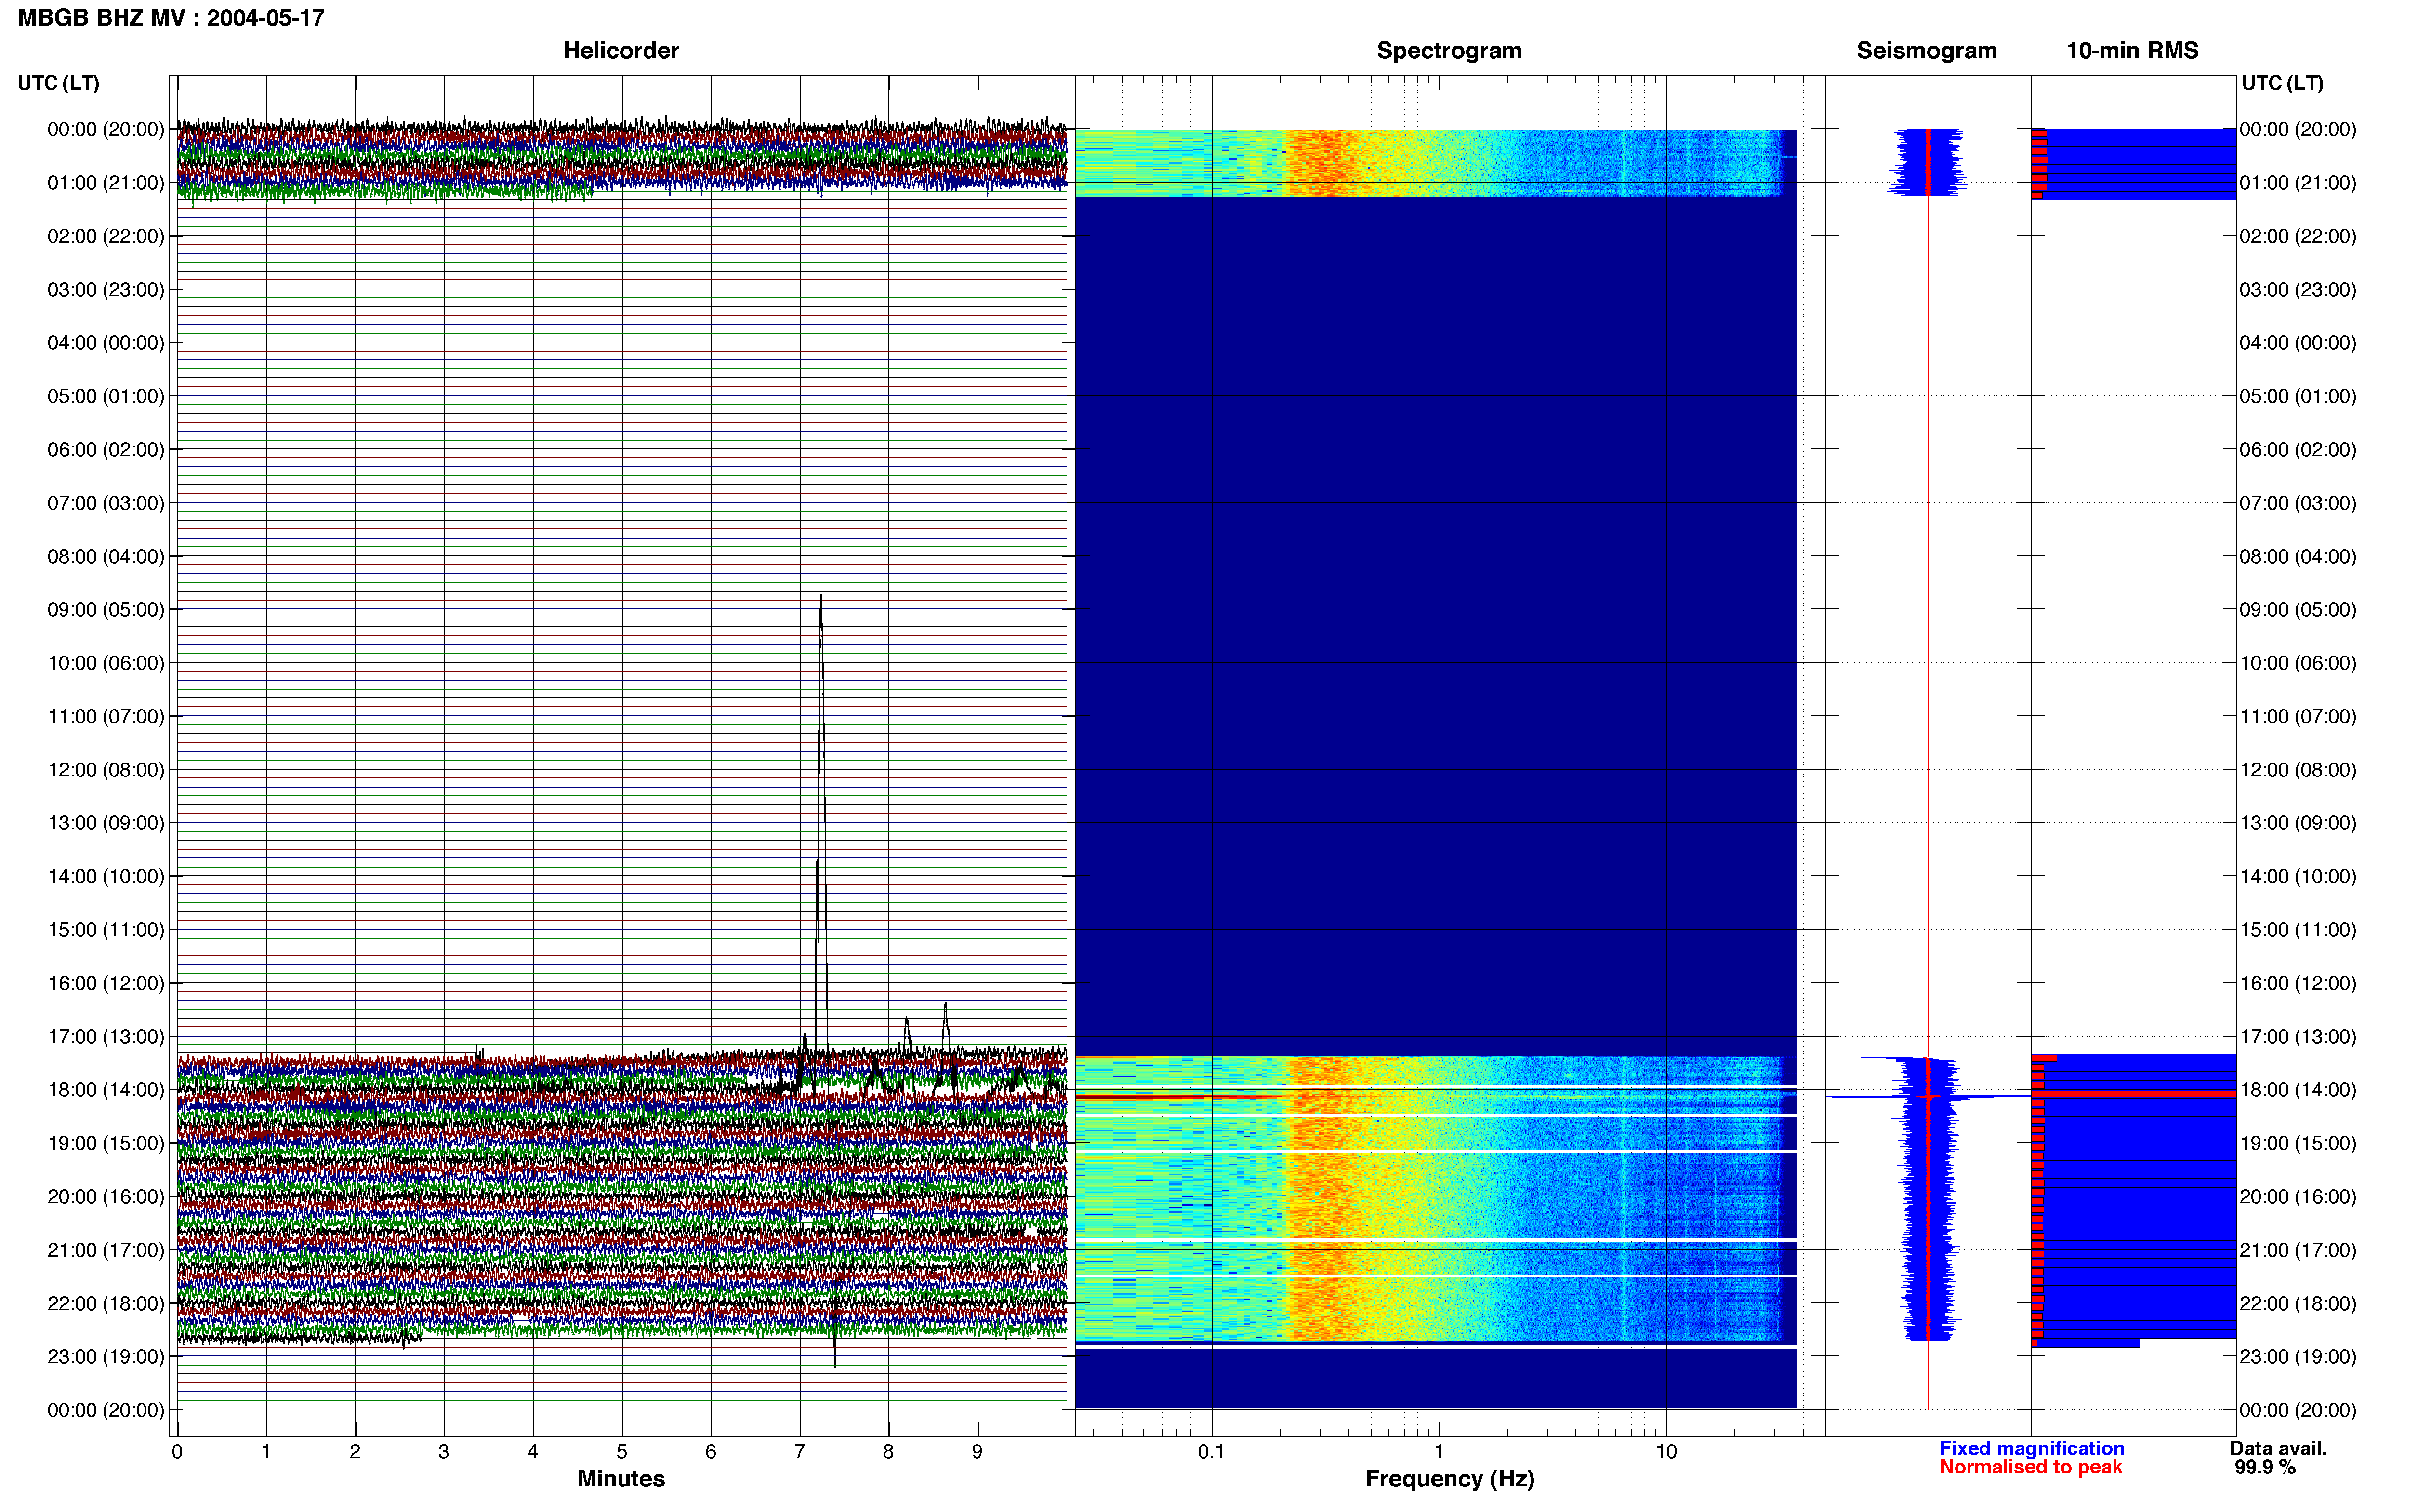Image resolution: width=2418 pixels, height=1512 pixels.
Task: Click the "3" tick on the Minutes axis
Action: 444,1452
